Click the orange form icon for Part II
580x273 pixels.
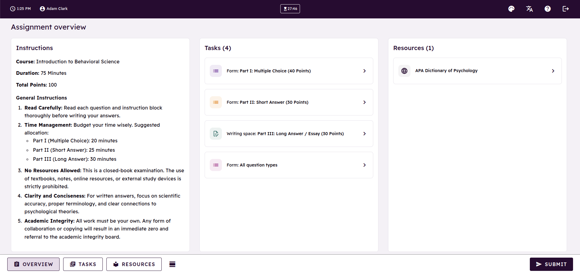tap(216, 102)
